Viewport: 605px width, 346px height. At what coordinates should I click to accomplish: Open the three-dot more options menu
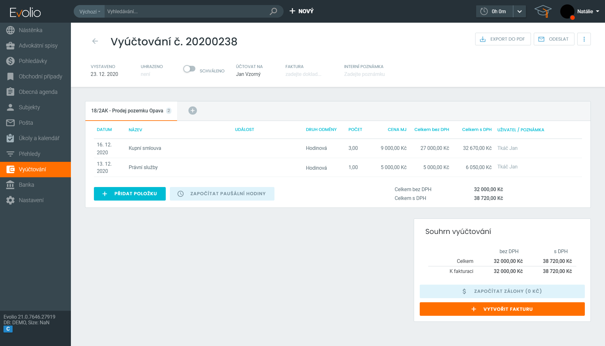pos(584,39)
